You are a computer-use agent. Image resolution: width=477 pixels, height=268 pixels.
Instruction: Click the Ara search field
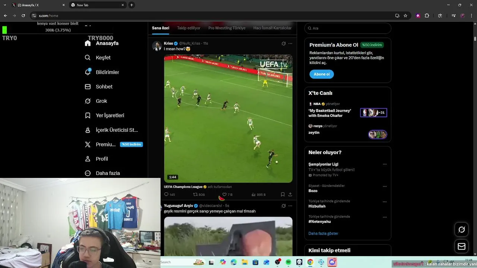coord(348,28)
